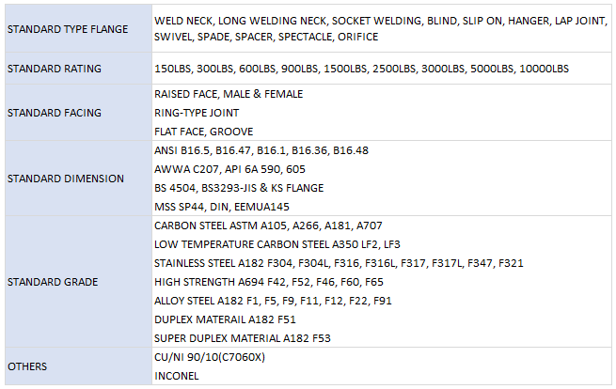This screenshot has width=616, height=389.
Task: Click the INCONEL entry
Action: 177,376
